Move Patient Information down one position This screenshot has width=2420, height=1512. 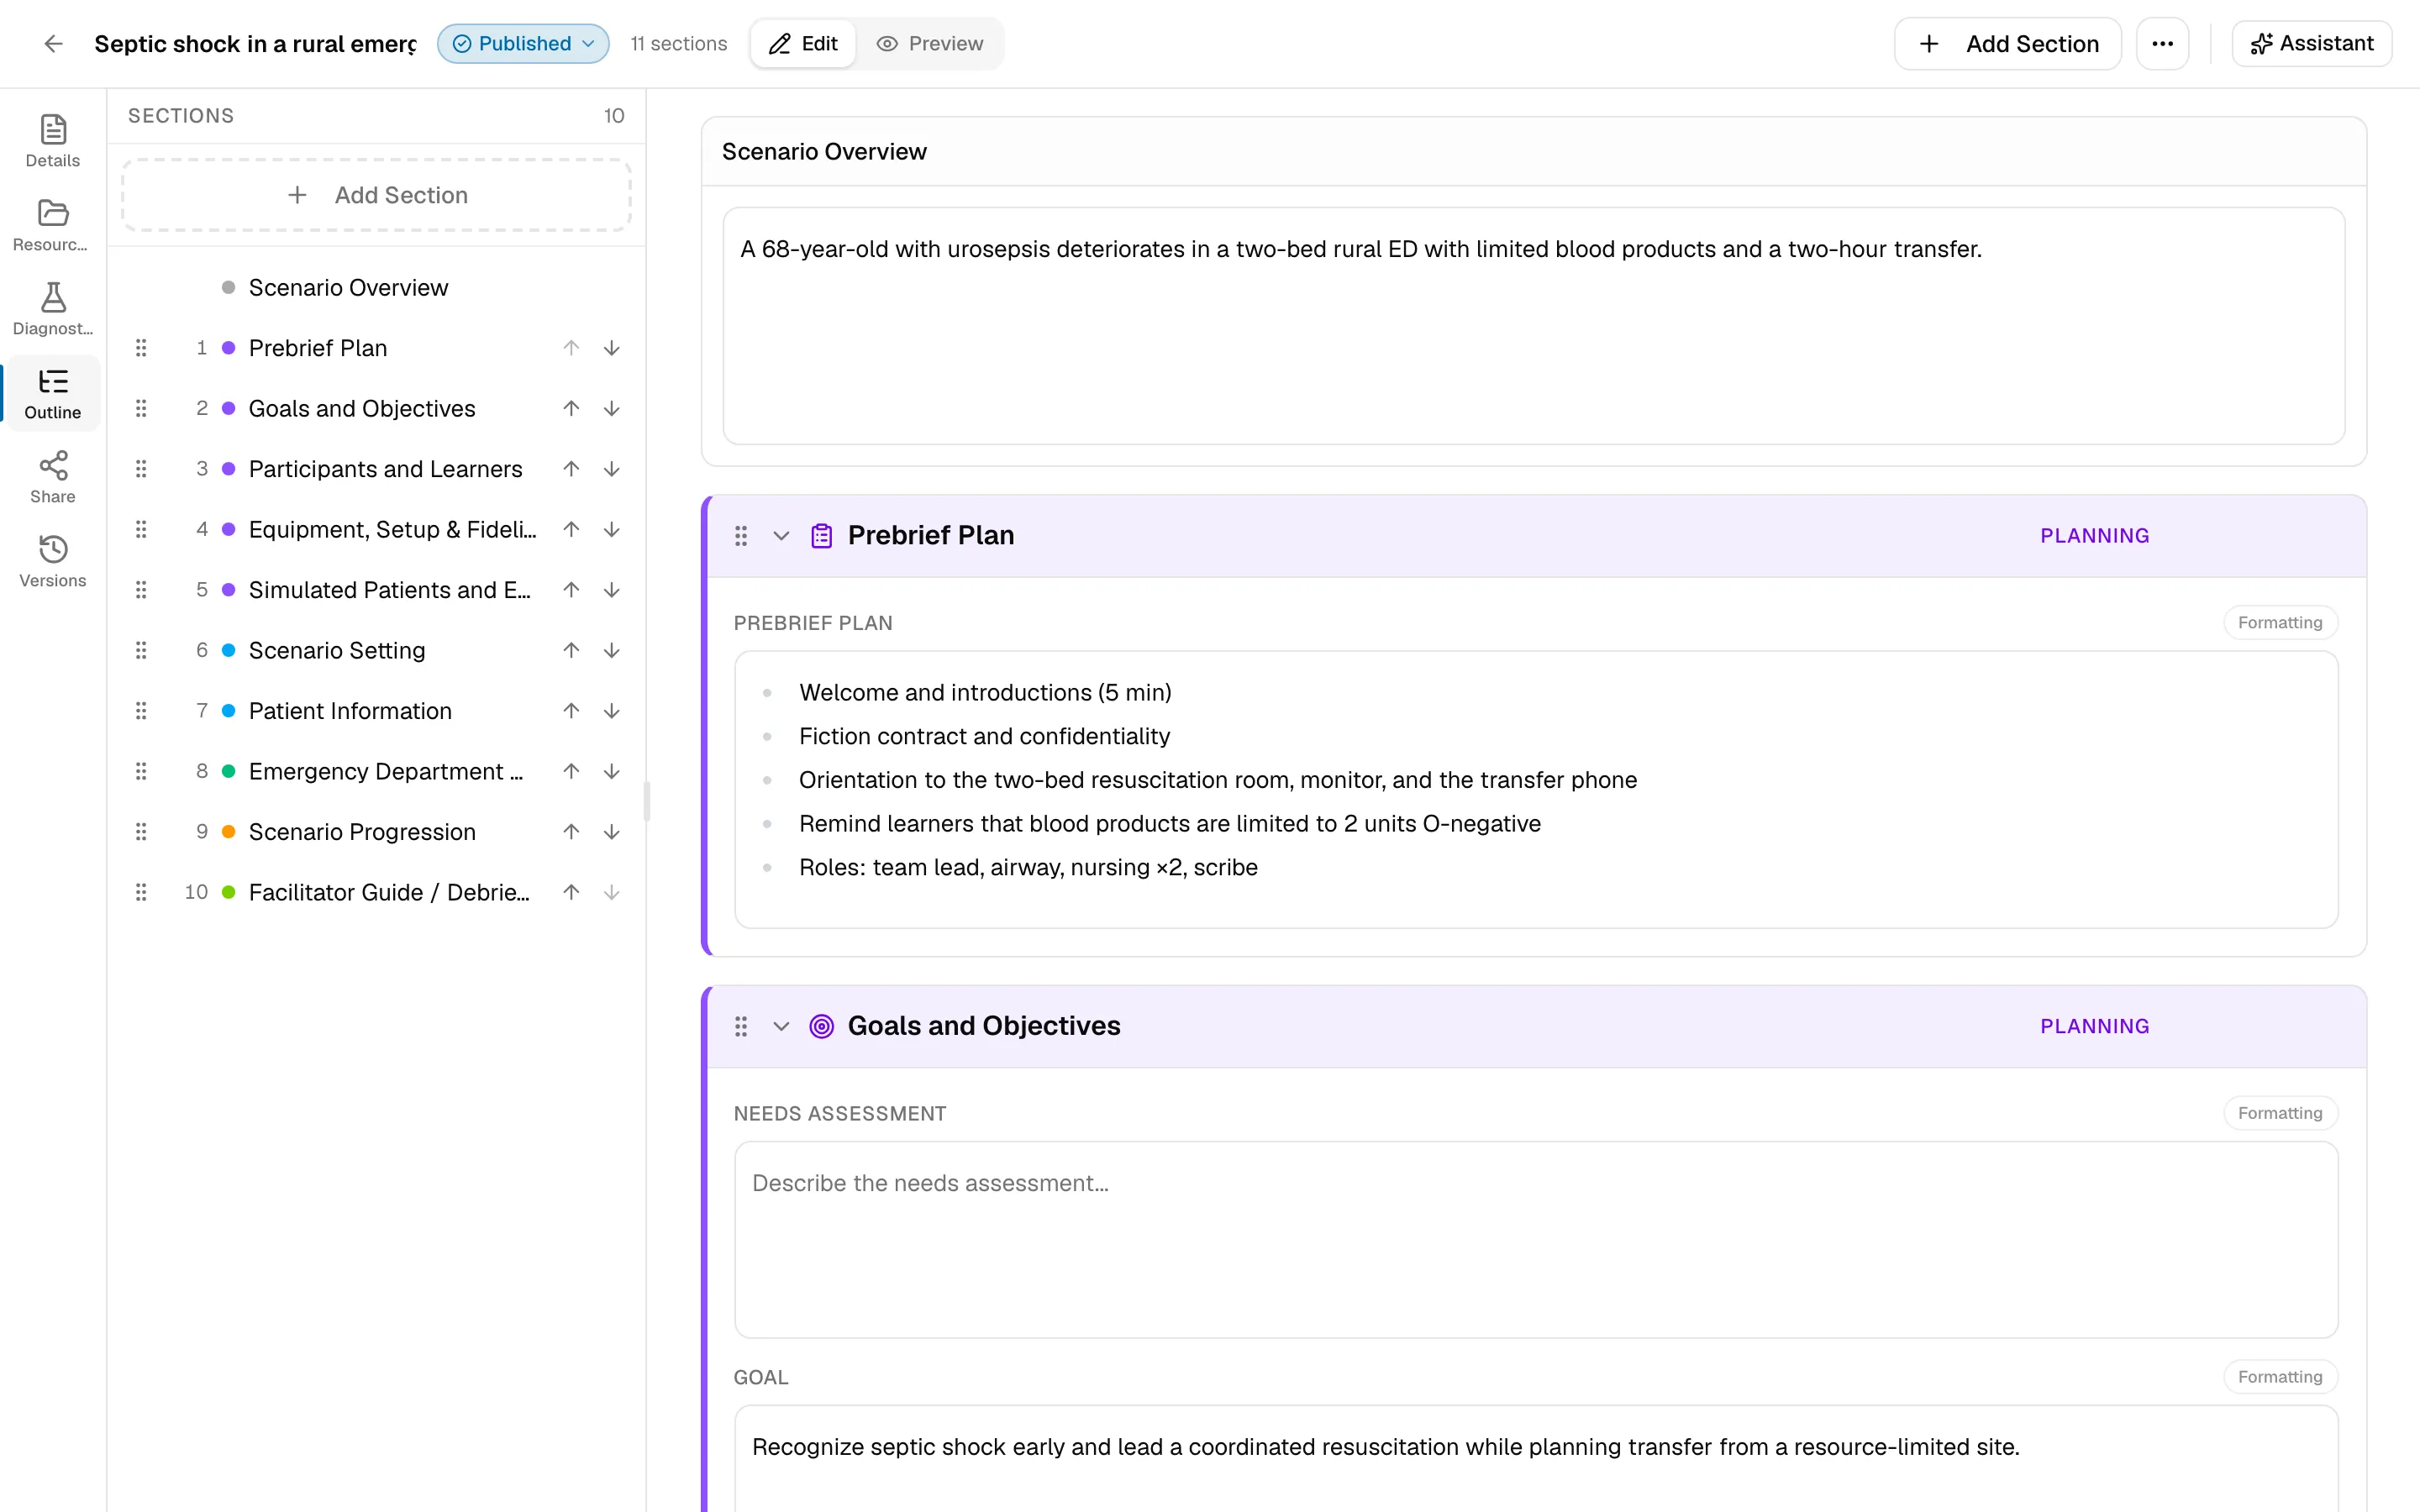pos(612,711)
